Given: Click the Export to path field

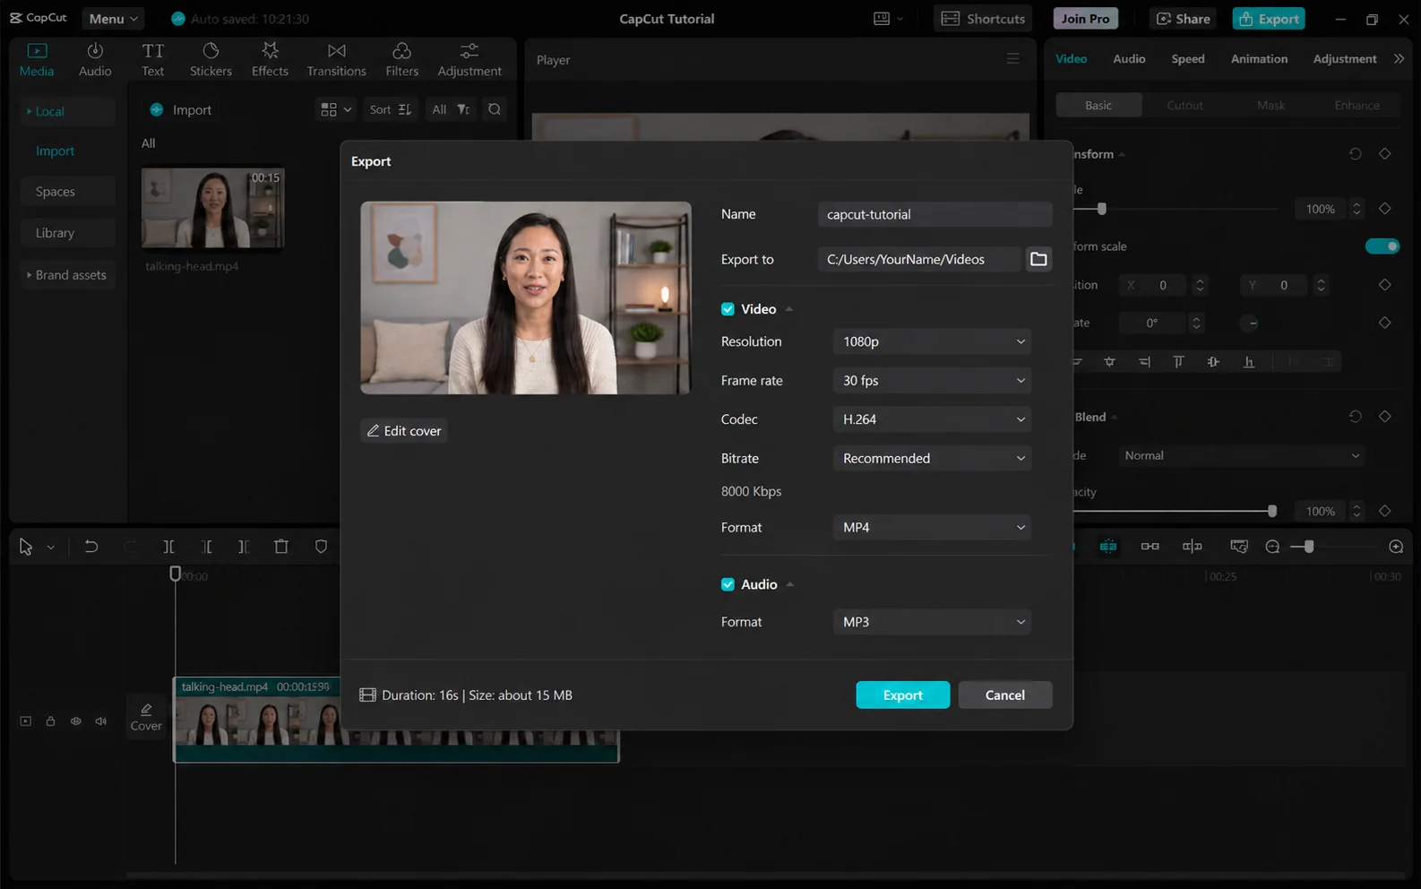Looking at the screenshot, I should 919,259.
